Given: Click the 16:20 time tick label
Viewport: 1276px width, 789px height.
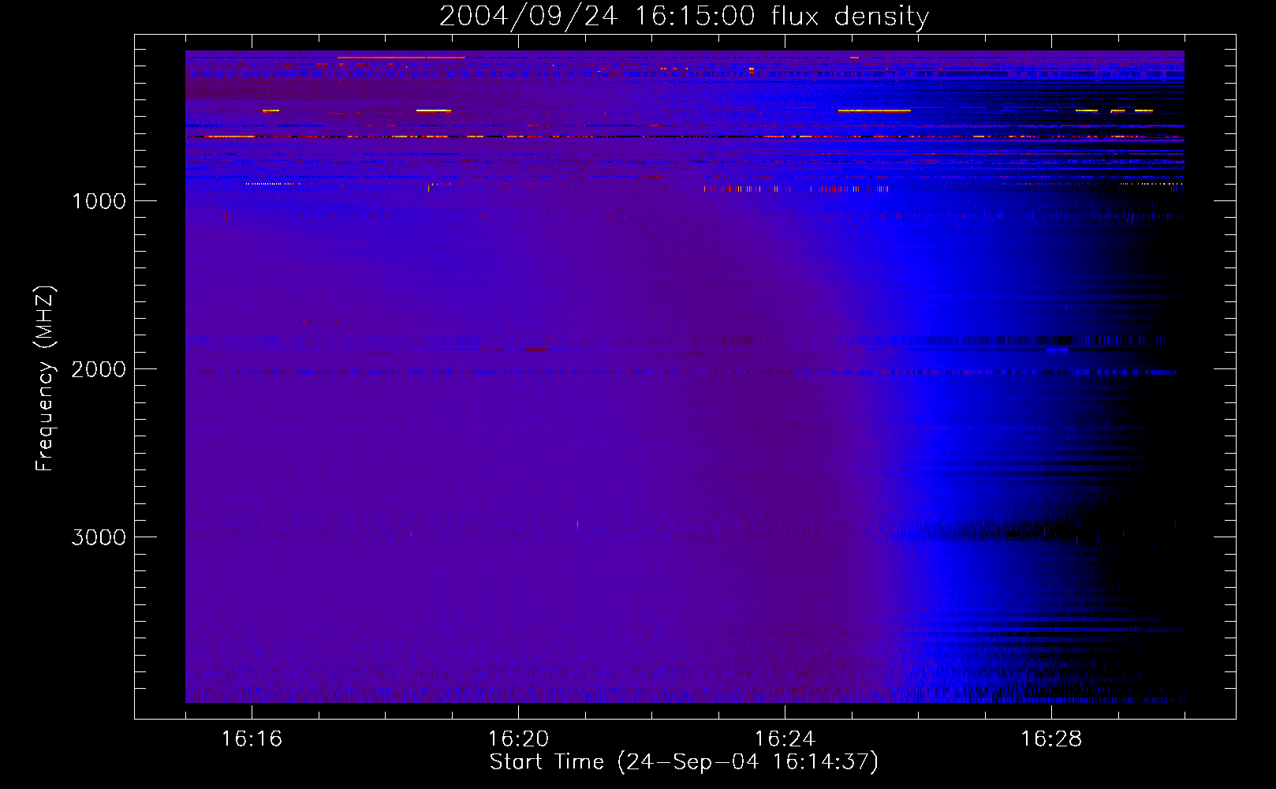Looking at the screenshot, I should click(518, 739).
